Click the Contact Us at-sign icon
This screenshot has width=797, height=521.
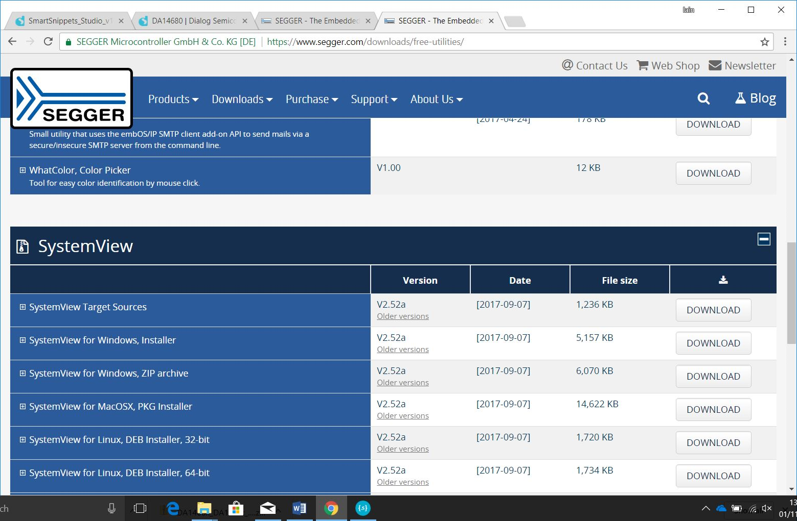(x=567, y=65)
